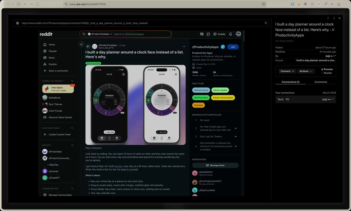Open moderator u/jeekilledme profile
The image size is (351, 211).
point(205,172)
